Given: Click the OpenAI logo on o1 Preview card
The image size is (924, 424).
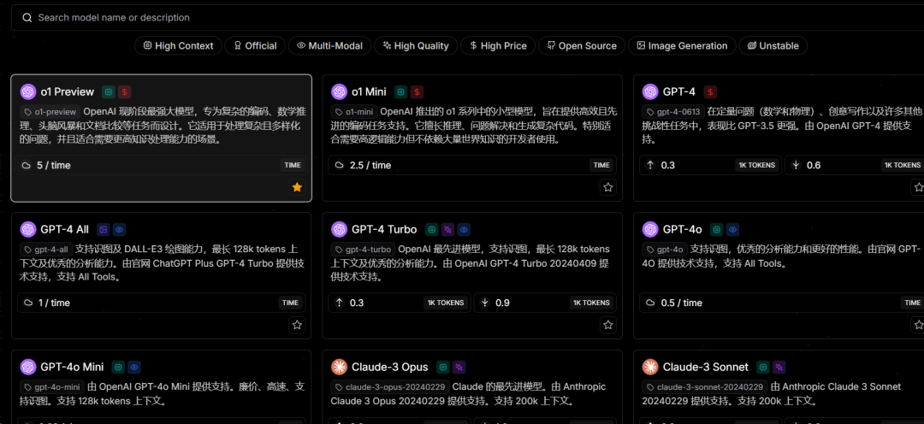Looking at the screenshot, I should coord(28,91).
